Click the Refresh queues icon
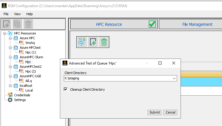Image resolution: width=222 pixels, height=126 pixels. (82, 42)
